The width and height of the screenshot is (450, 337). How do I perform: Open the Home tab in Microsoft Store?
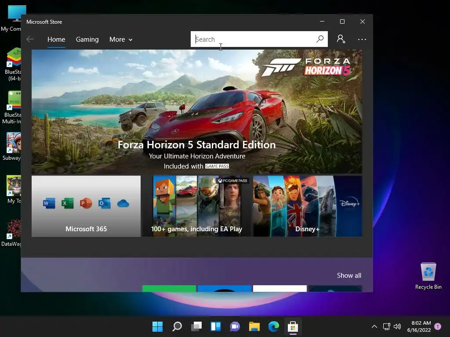pyautogui.click(x=56, y=39)
